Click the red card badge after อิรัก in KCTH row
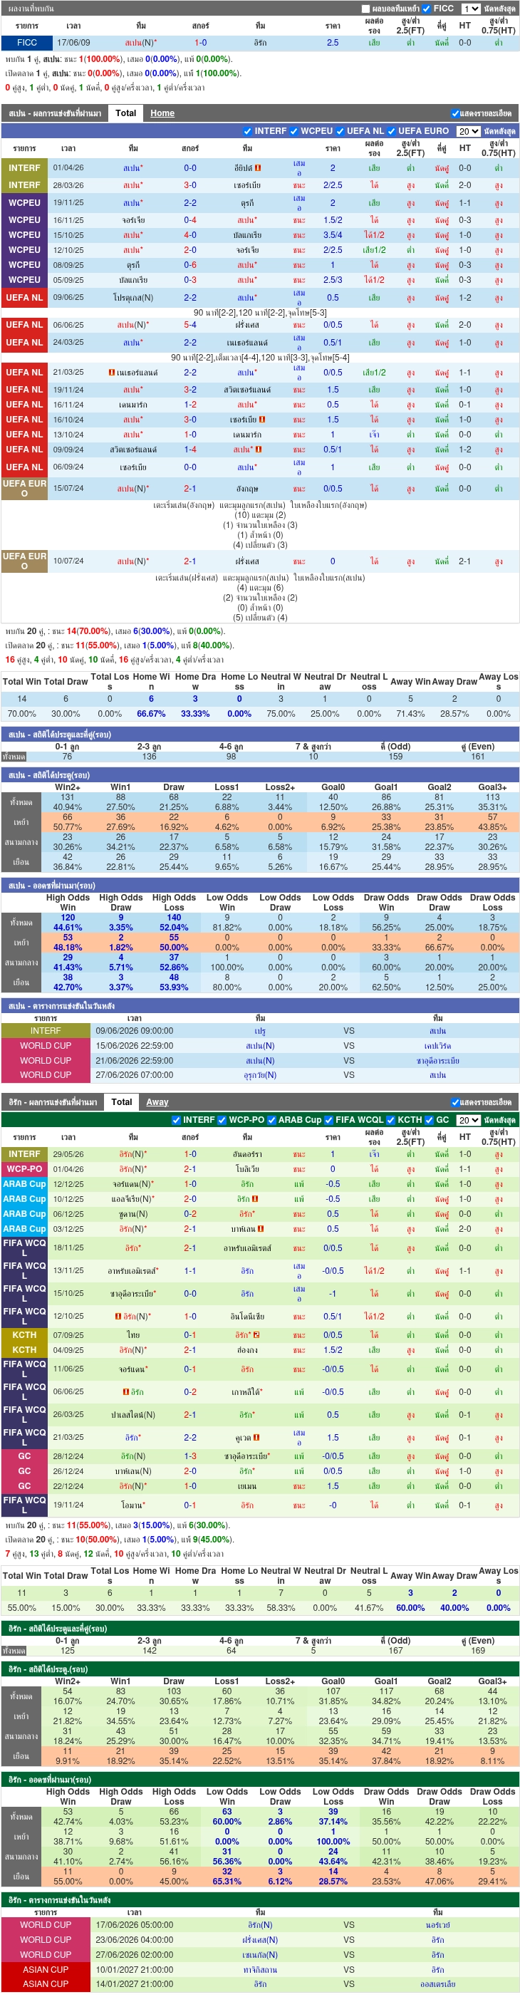This screenshot has height=1997, width=520. (256, 1334)
